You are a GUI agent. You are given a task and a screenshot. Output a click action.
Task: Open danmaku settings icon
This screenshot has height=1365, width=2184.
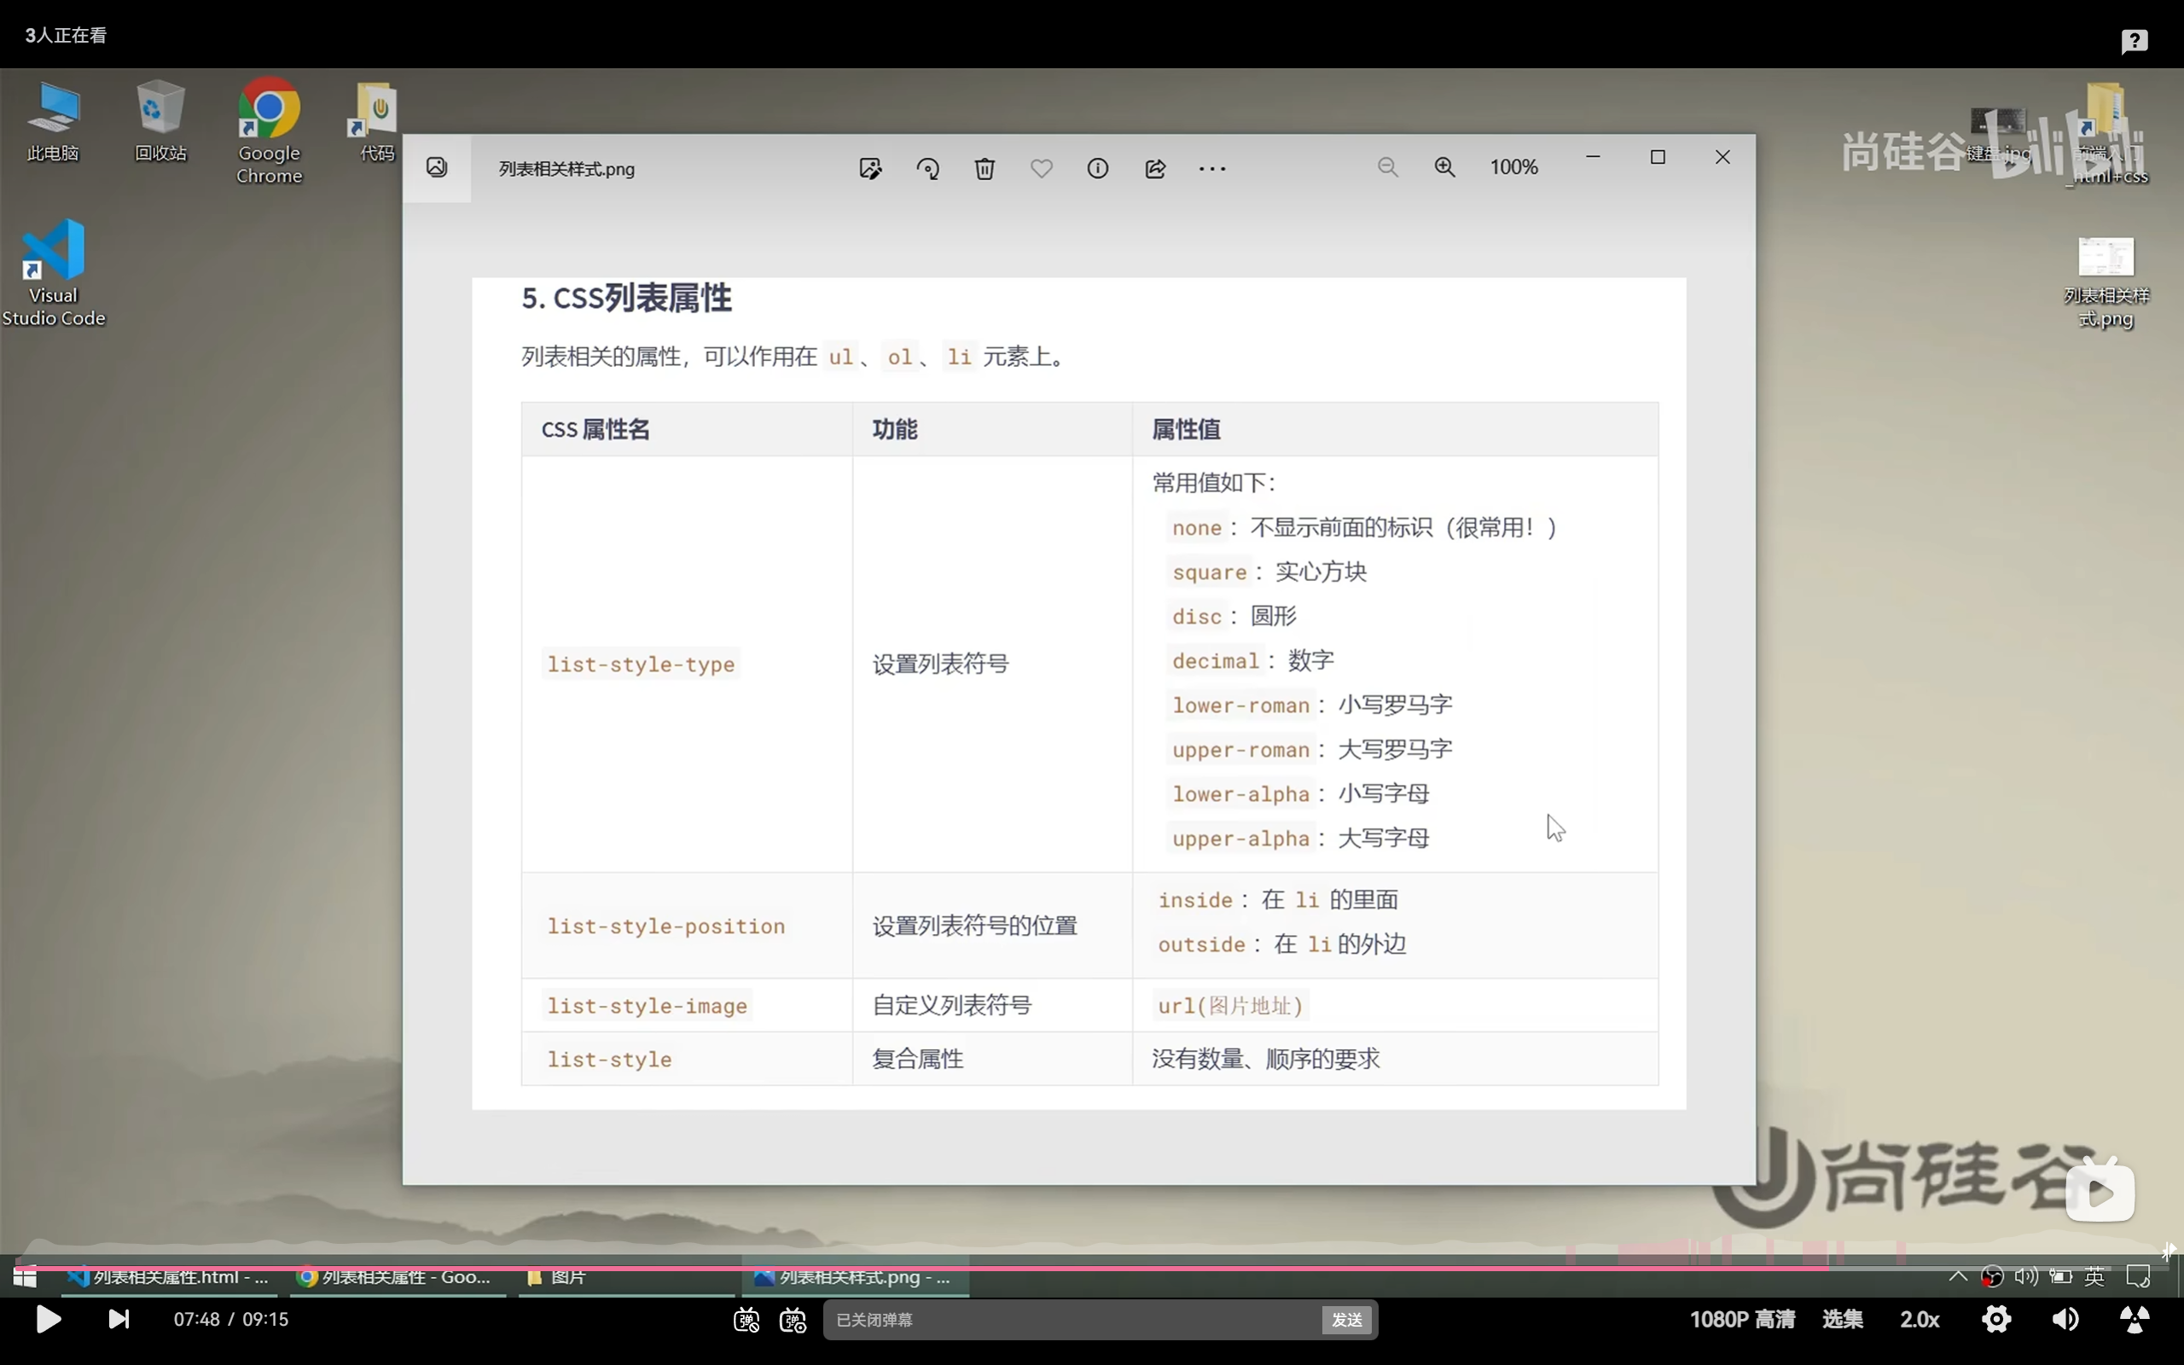click(793, 1320)
